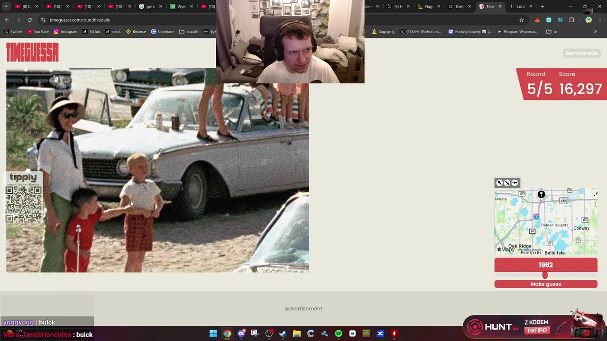Open File Explorer from the taskbar
Image resolution: width=607 pixels, height=341 pixels.
296,333
